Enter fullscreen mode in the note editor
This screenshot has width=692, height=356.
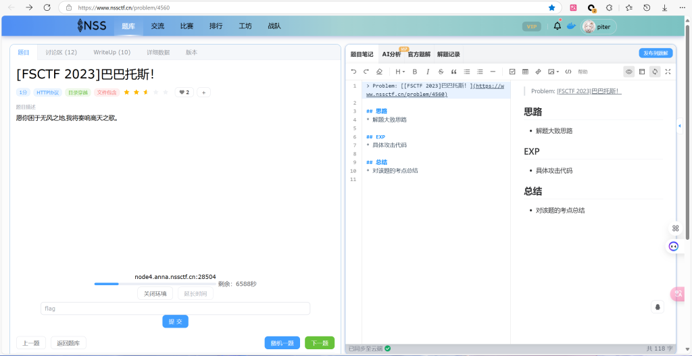(x=668, y=72)
